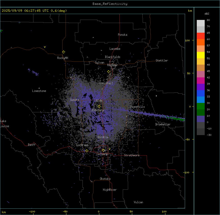
Task: Click the Olds town label
Action: click(99, 101)
